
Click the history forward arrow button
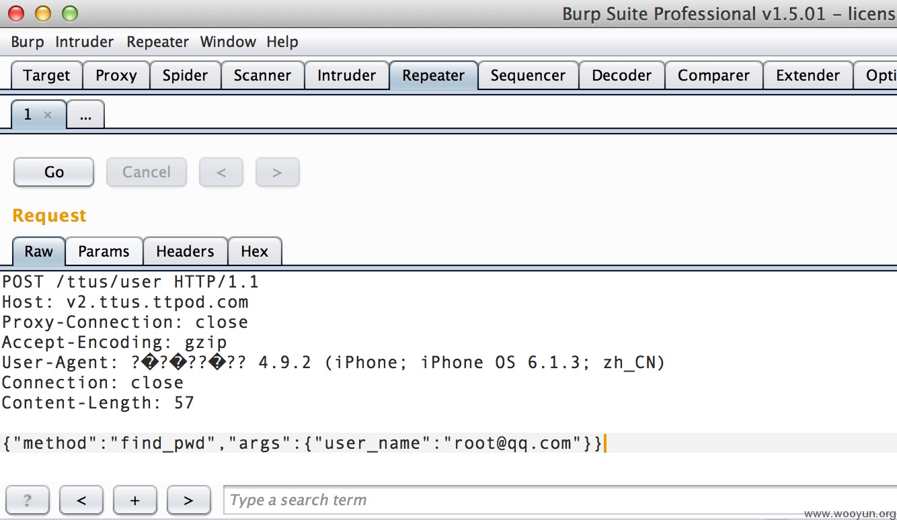(277, 172)
